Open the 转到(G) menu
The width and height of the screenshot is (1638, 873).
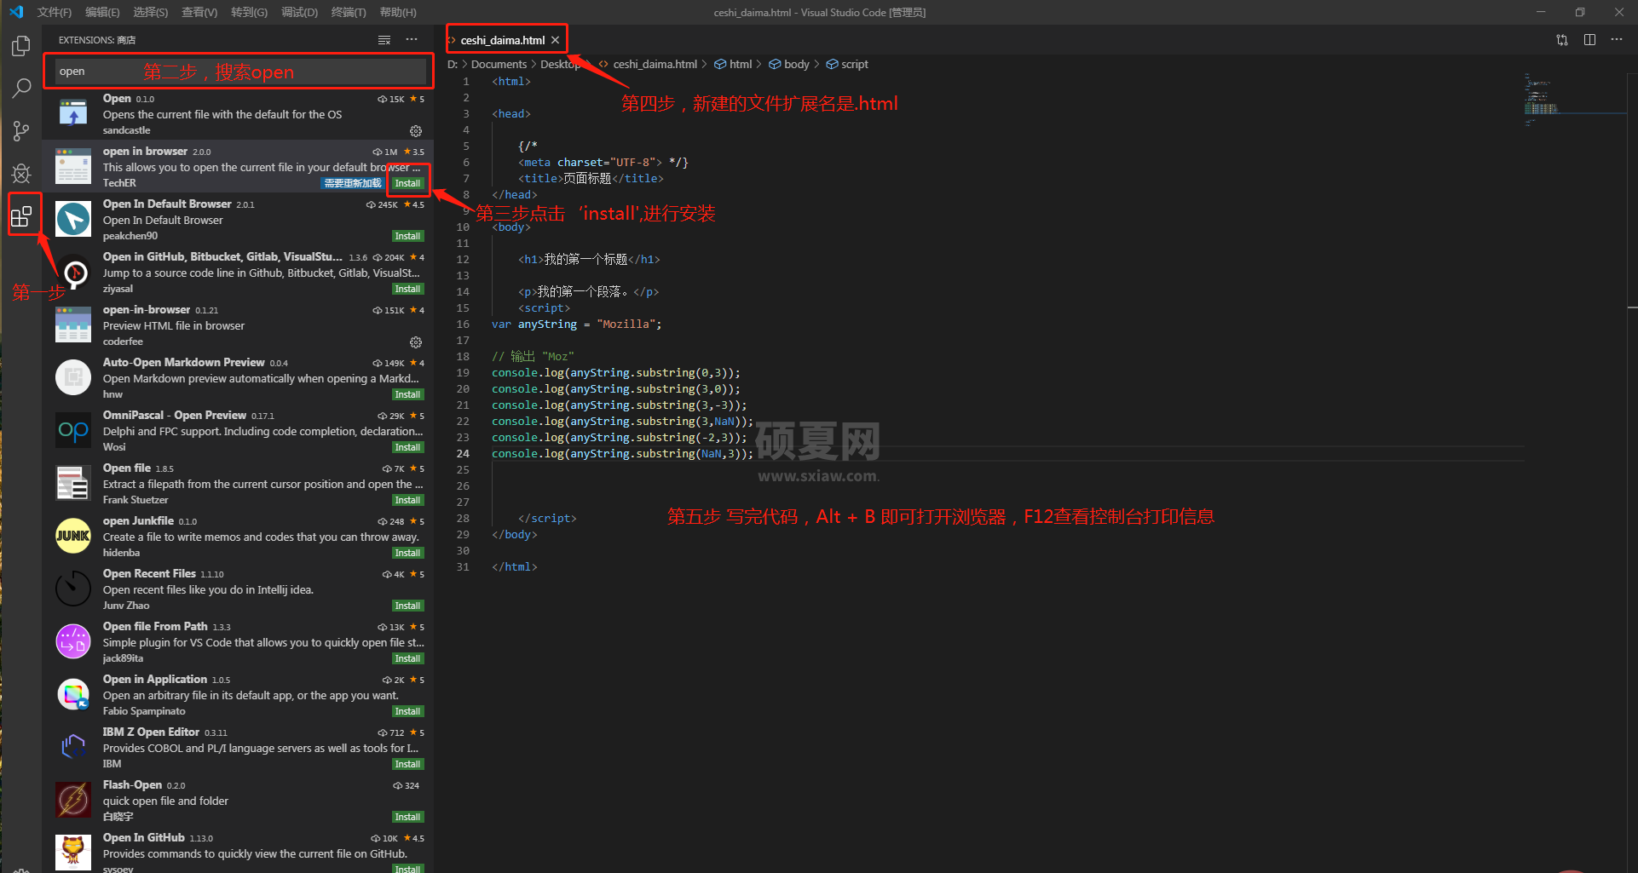pyautogui.click(x=249, y=12)
